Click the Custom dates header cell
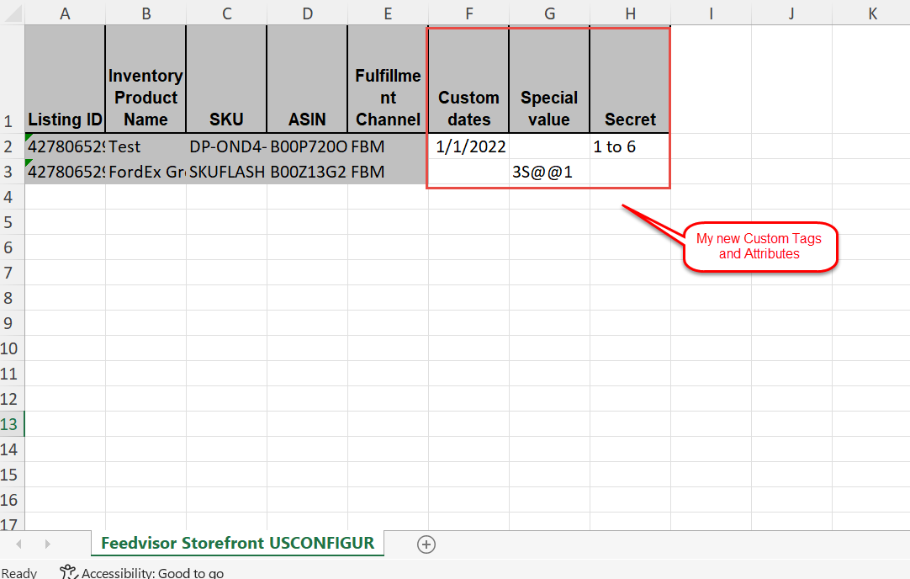This screenshot has height=579, width=910. click(x=468, y=79)
